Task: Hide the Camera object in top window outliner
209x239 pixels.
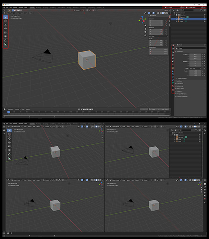Action: click(x=205, y=17)
